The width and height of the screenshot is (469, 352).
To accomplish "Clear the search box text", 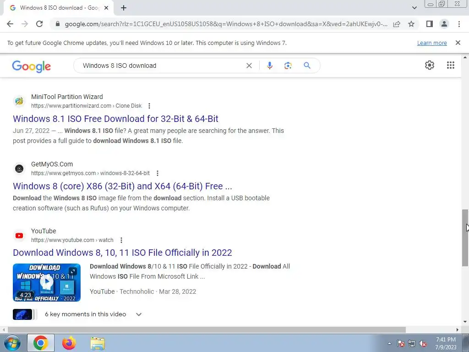I will click(x=249, y=66).
